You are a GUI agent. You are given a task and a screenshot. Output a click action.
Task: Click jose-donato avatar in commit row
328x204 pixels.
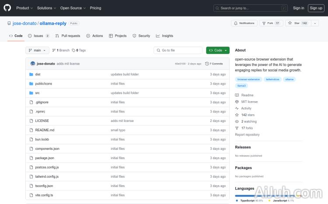(x=33, y=64)
